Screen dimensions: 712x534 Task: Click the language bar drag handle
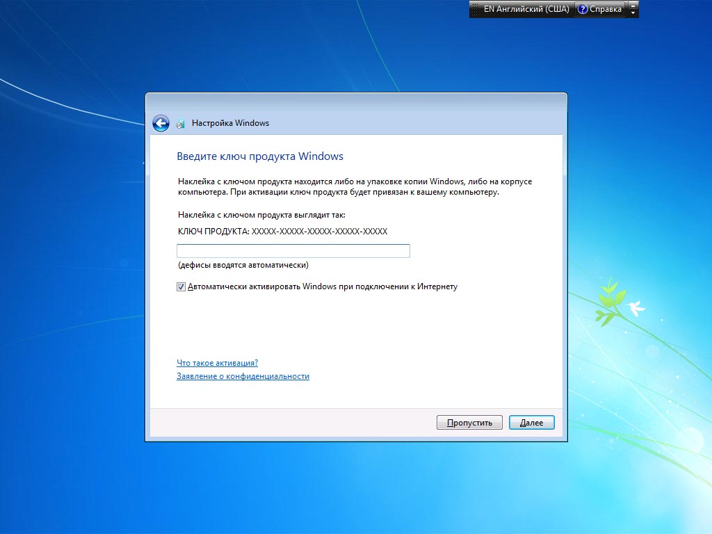pos(474,9)
